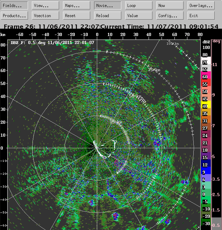This screenshot has width=222, height=230.
Task: Click the 50 km range ring label
Action: click(135, 96)
